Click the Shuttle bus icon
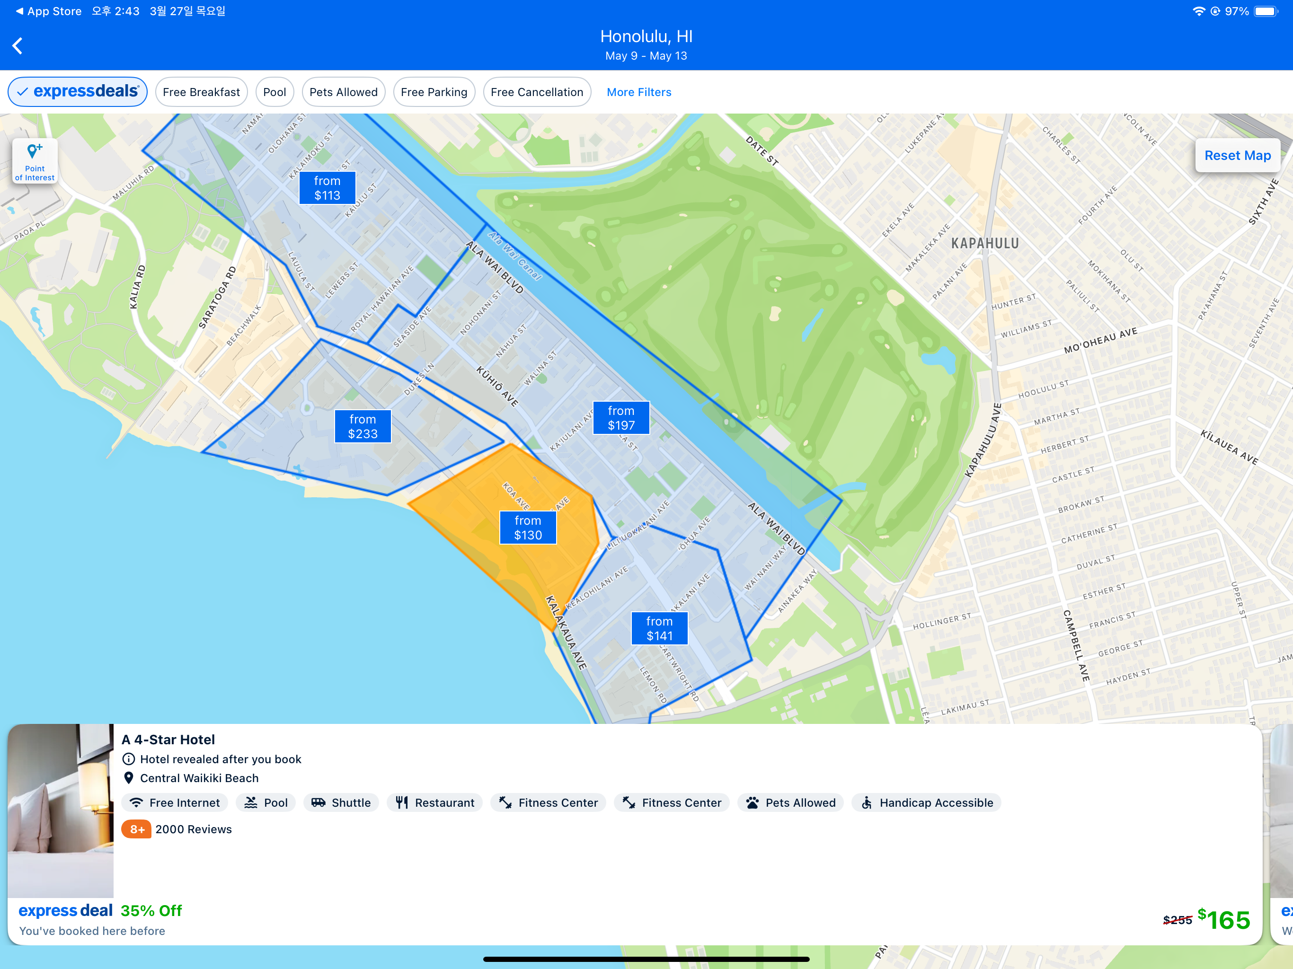The height and width of the screenshot is (969, 1293). point(318,802)
